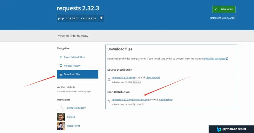Viewport: 254px width, 133px height.
Task: Open maintainer Lukasa profile link
Action: pyautogui.click(x=71, y=117)
